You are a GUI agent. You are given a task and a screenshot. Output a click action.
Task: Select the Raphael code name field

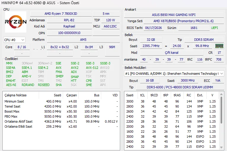point(69,26)
